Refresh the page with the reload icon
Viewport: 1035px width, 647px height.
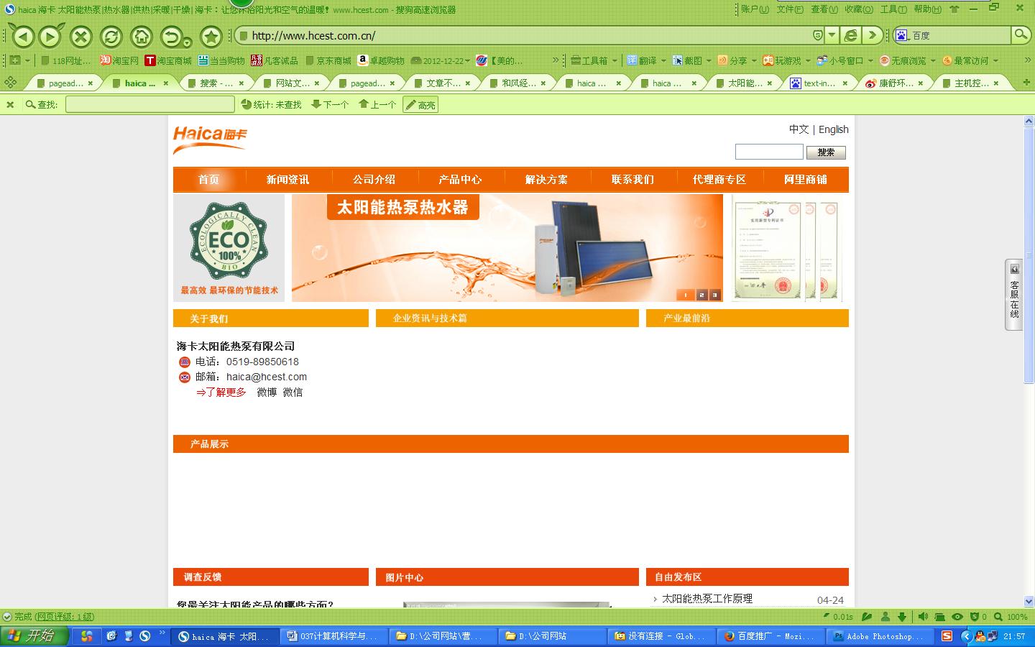[x=111, y=36]
